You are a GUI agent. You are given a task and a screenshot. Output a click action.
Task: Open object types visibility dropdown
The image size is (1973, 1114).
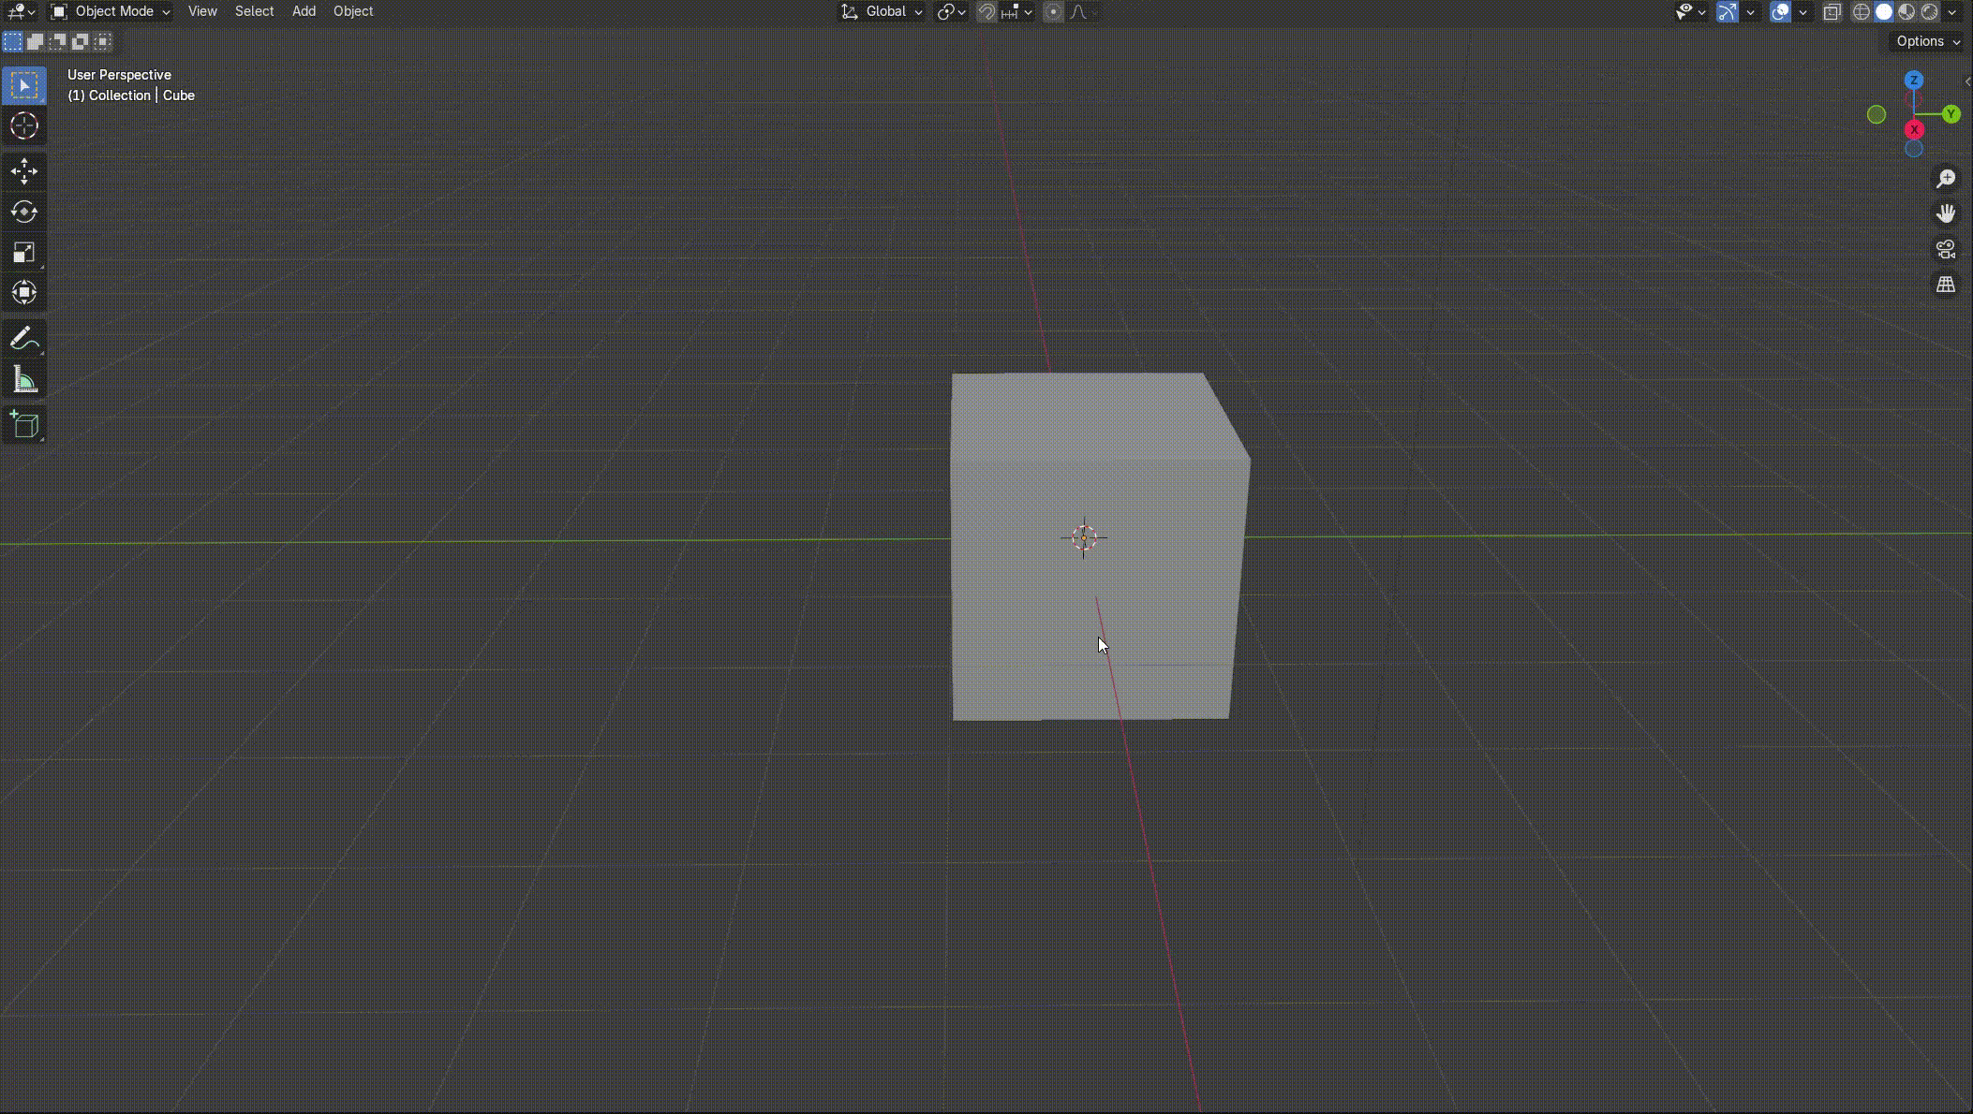(x=1690, y=12)
